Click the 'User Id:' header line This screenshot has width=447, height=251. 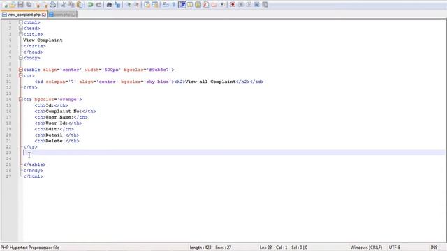click(x=58, y=123)
